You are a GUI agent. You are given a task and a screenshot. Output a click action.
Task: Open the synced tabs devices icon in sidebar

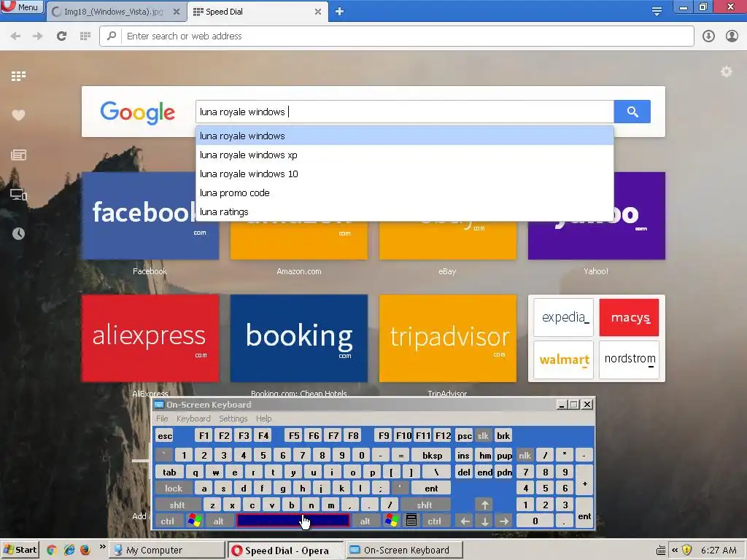pos(18,194)
